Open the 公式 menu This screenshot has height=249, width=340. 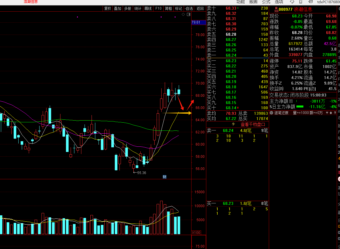266,2
